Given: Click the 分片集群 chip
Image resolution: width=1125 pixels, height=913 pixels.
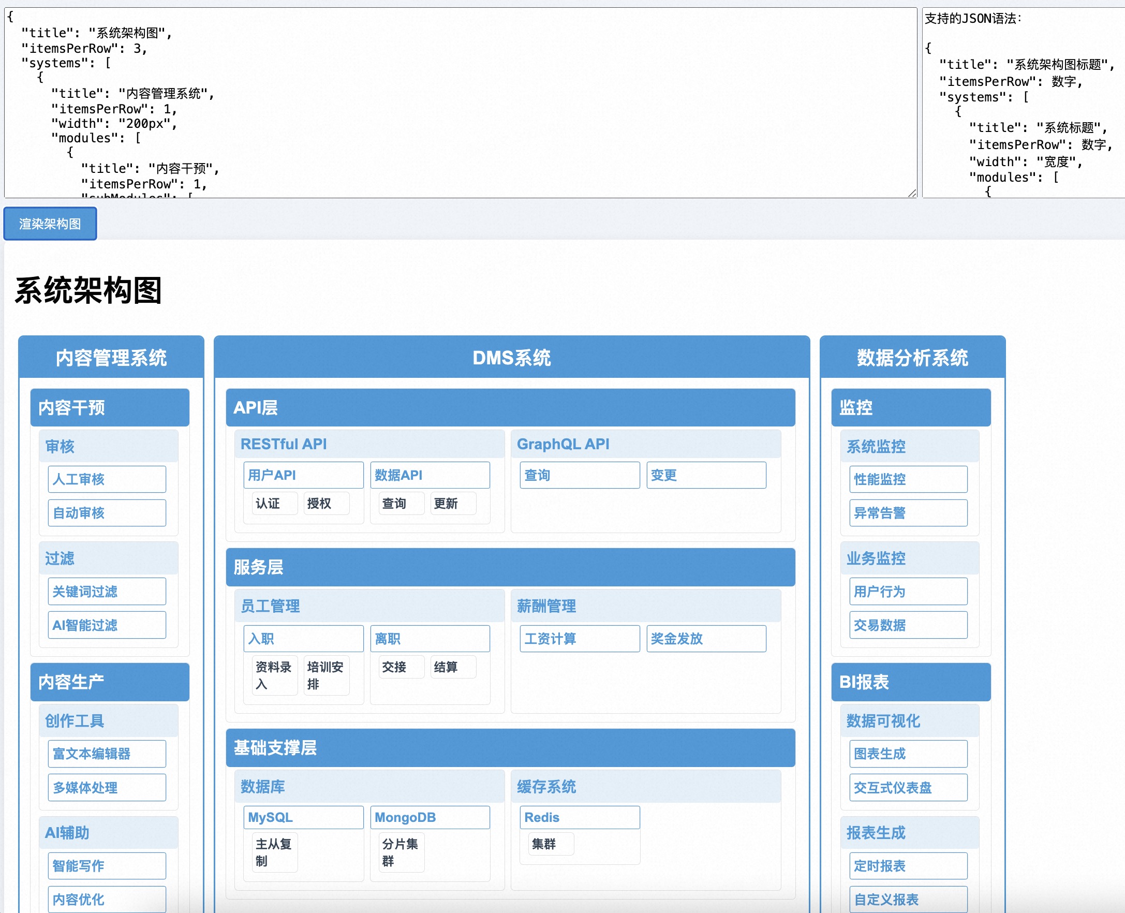Looking at the screenshot, I should [x=402, y=852].
